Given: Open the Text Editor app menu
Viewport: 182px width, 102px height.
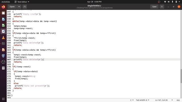Looking at the screenshot, I should coord(22,2).
